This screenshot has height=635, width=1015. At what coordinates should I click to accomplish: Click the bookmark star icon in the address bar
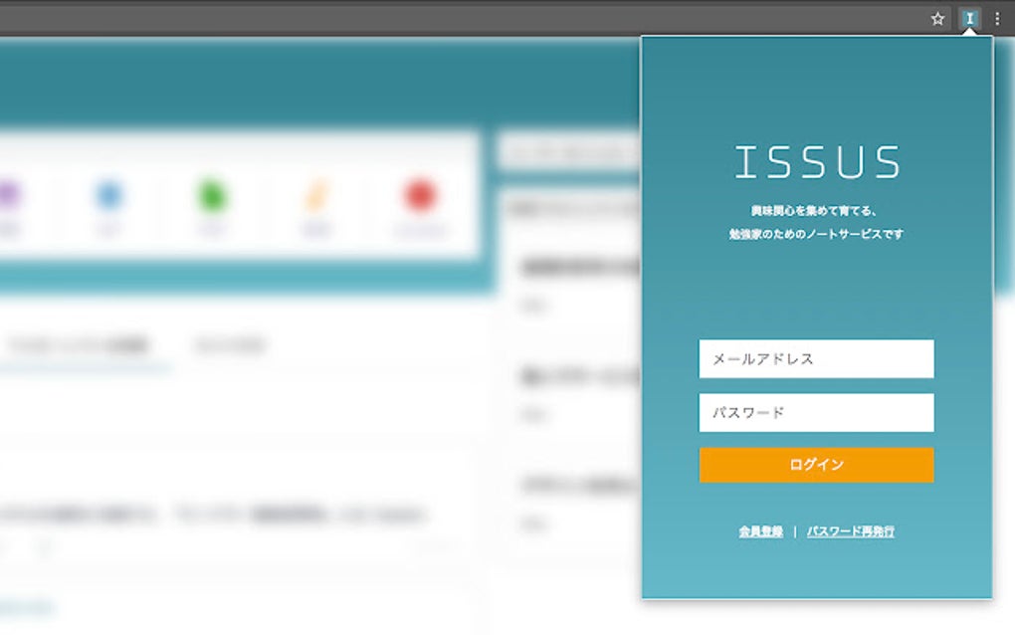point(936,18)
